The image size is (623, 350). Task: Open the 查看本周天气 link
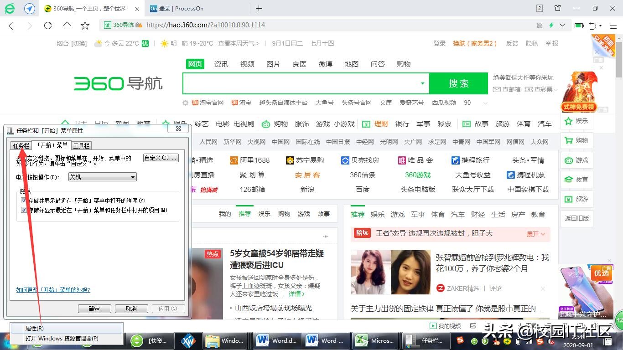coord(239,43)
